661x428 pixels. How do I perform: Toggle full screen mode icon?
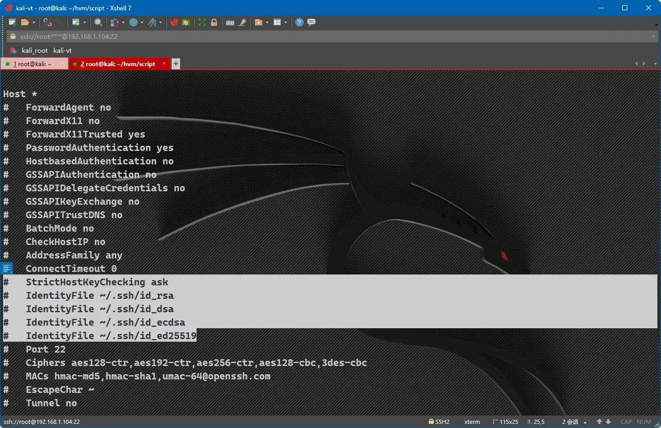tap(202, 22)
